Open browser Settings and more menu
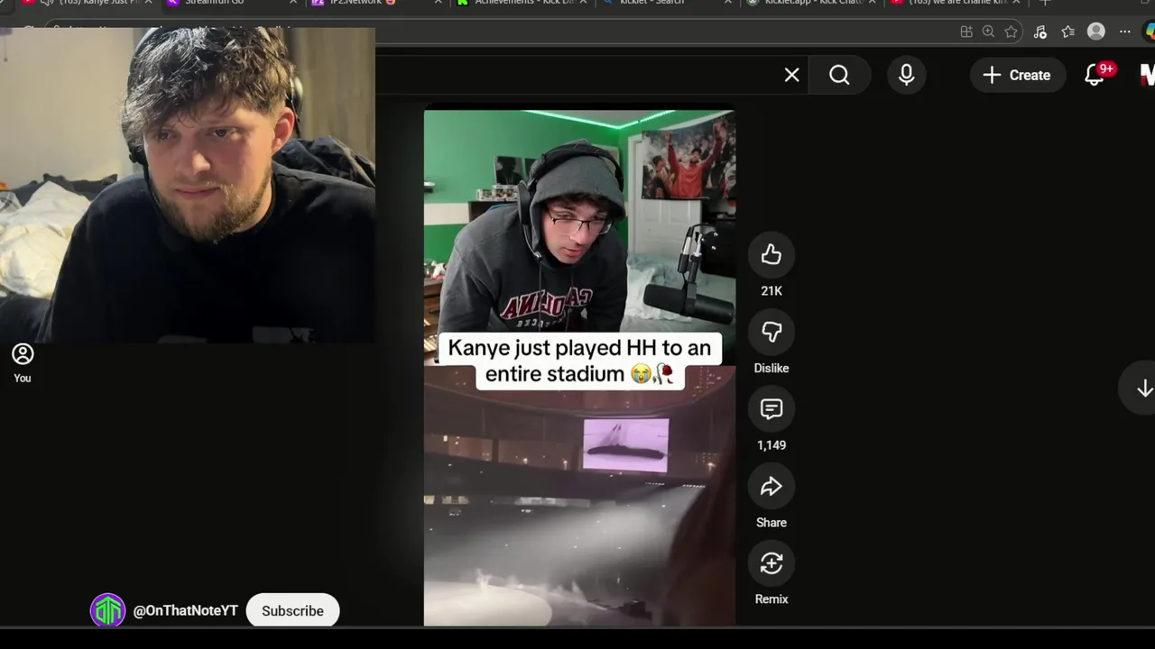Image resolution: width=1155 pixels, height=649 pixels. point(1124,32)
